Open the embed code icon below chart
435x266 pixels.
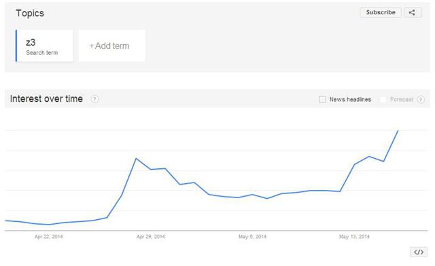(419, 252)
